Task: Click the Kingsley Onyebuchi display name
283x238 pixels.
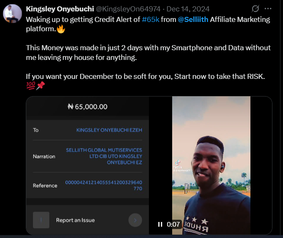Action: [60, 9]
